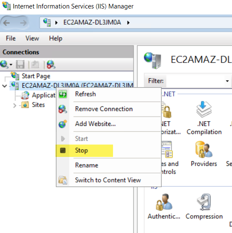The height and width of the screenshot is (233, 232).
Task: Click the Up folder toolbar icon
Action: pyautogui.click(x=35, y=64)
